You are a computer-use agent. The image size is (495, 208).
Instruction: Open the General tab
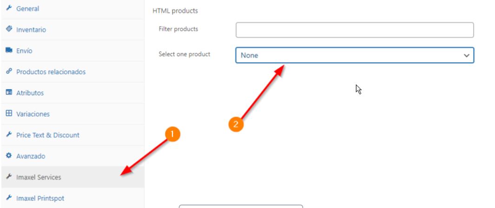click(x=28, y=9)
